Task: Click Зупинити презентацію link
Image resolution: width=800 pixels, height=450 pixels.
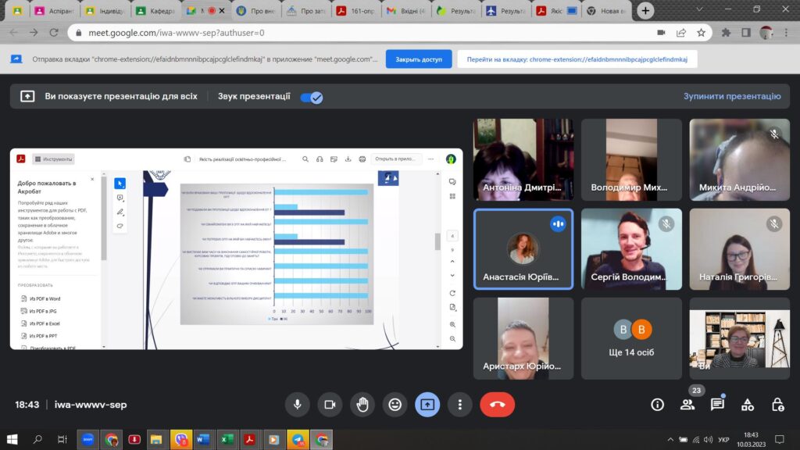Action: click(x=732, y=96)
